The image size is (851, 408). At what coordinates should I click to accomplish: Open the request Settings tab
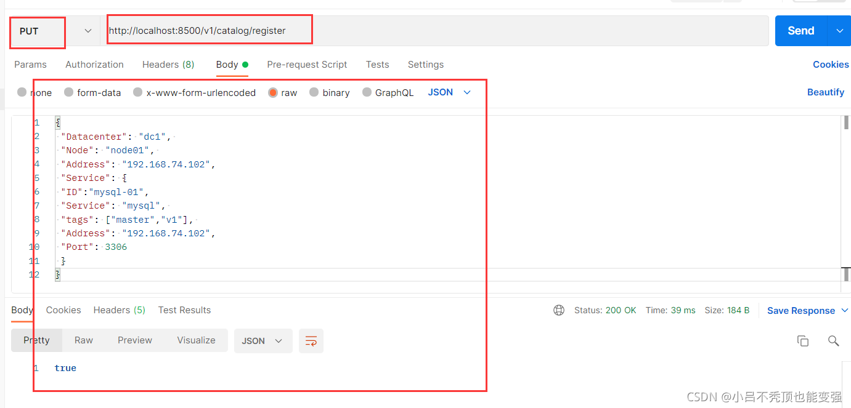[425, 65]
